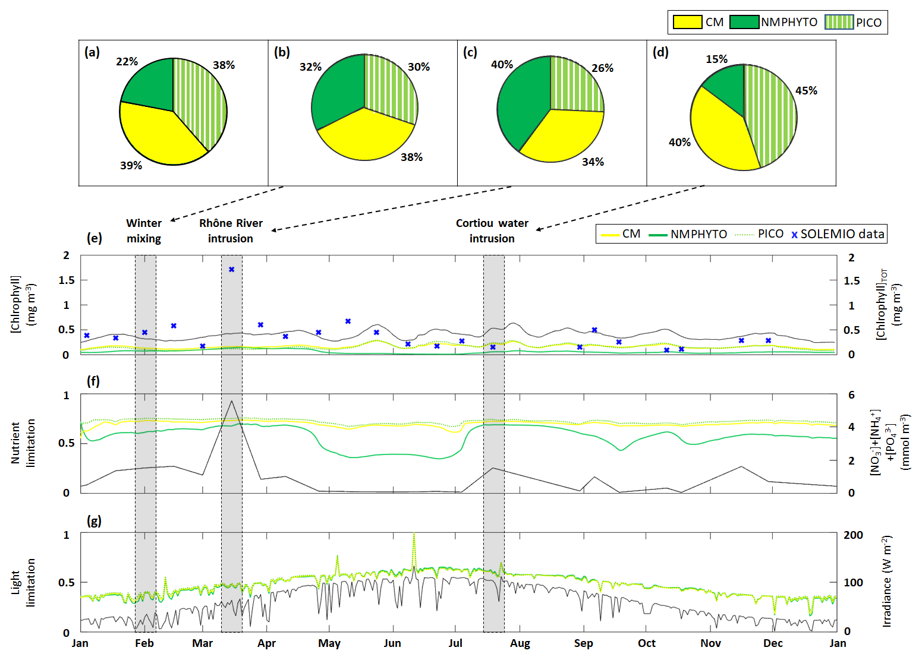Click the blue x SOLEMIO data legend marker
This screenshot has width=922, height=660.
pyautogui.click(x=794, y=235)
